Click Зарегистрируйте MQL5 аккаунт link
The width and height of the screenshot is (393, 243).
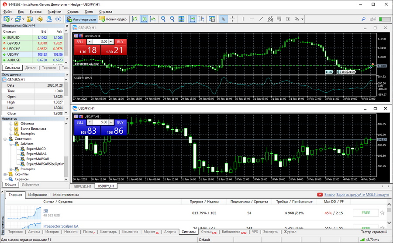[x=363, y=195]
